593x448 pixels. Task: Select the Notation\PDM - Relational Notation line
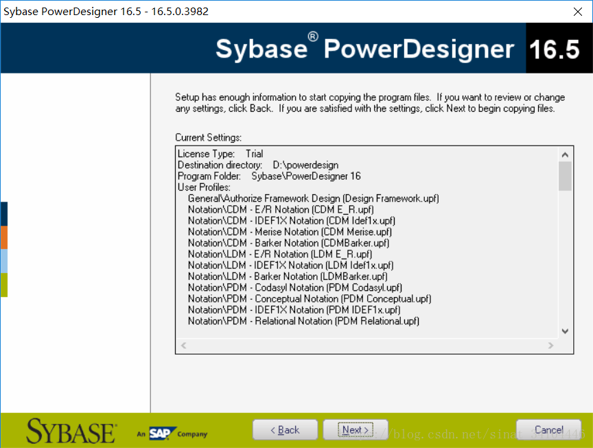point(303,321)
